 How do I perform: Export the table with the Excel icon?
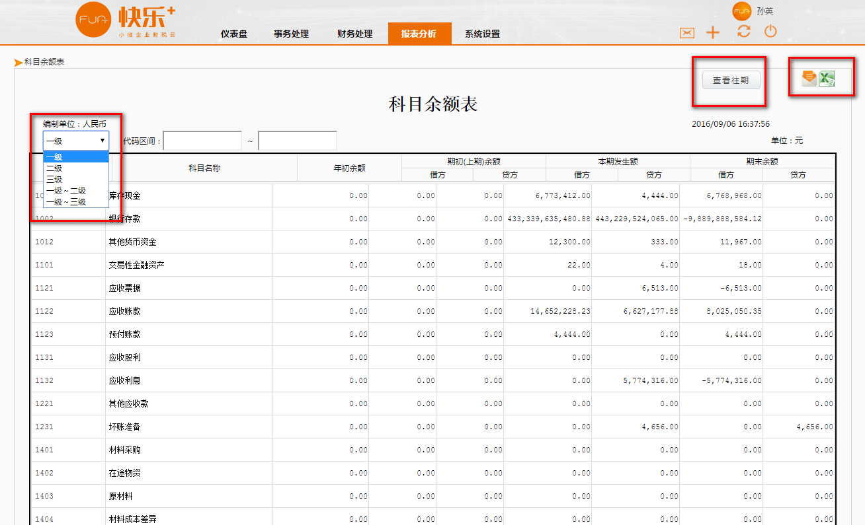[x=827, y=79]
